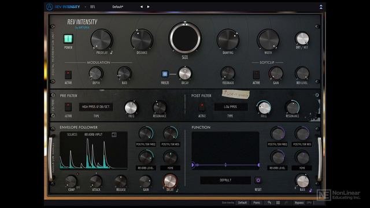Click the Envelope Follower Postfilter Freq knob
The image size is (370, 208).
coord(146,133)
